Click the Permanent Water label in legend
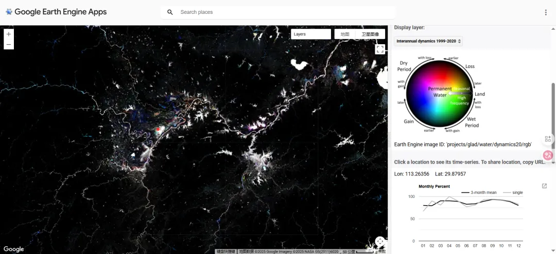 click(440, 92)
